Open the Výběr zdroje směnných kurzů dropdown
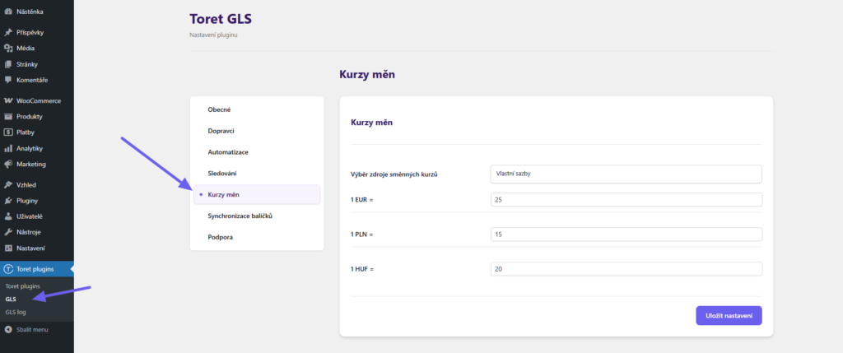843x353 pixels. point(625,174)
